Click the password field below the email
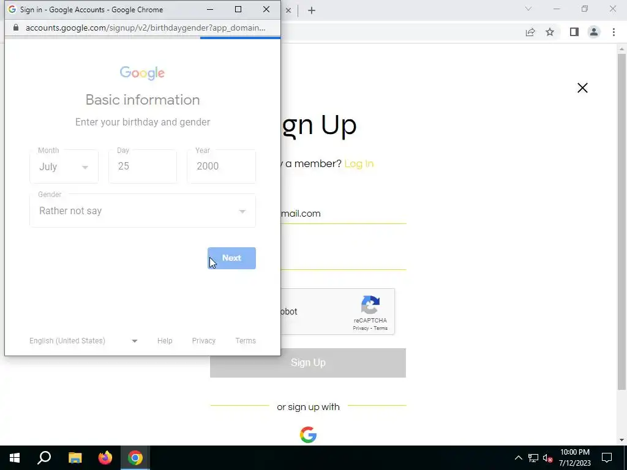The height and width of the screenshot is (470, 627). pyautogui.click(x=344, y=259)
